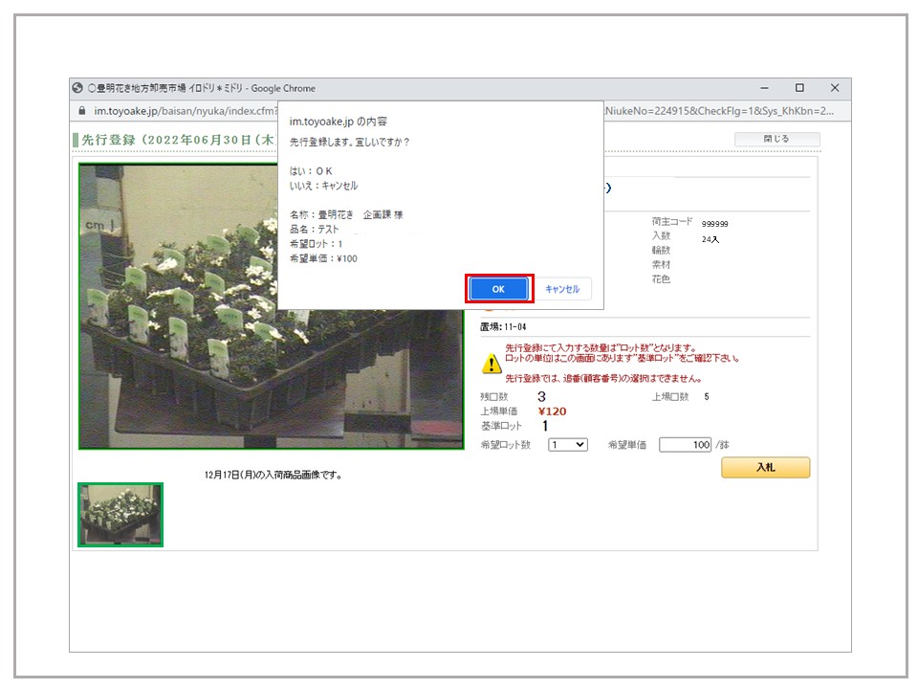The width and height of the screenshot is (918, 689).
Task: Click the red ¥120 listed price
Action: (552, 411)
